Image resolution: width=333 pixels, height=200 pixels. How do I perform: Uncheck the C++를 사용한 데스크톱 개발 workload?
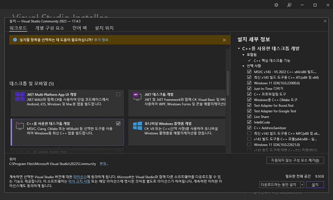pyautogui.click(x=118, y=123)
